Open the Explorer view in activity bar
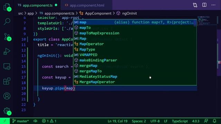Viewport: 221px width, 124px height. [x=7, y=7]
